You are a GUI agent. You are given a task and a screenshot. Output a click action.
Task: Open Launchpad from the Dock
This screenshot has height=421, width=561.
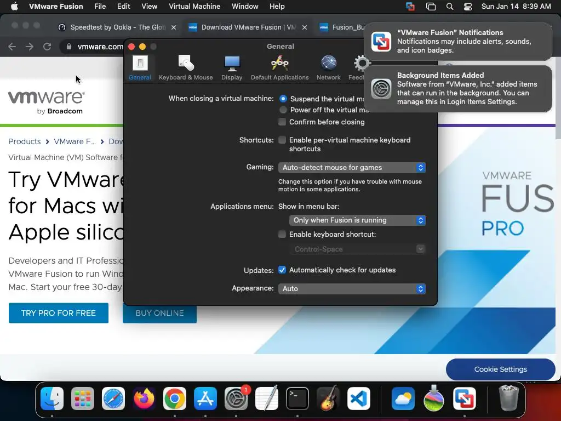pos(83,399)
